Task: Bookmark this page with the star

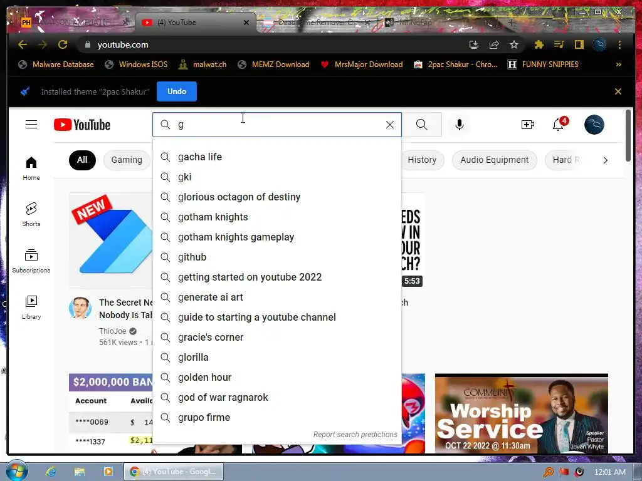Action: tap(514, 44)
